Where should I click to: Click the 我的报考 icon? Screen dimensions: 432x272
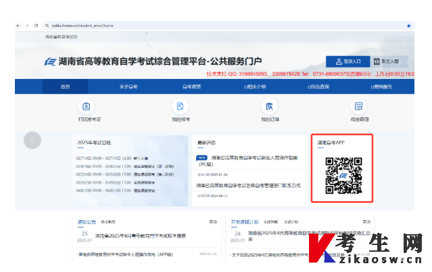point(181,107)
